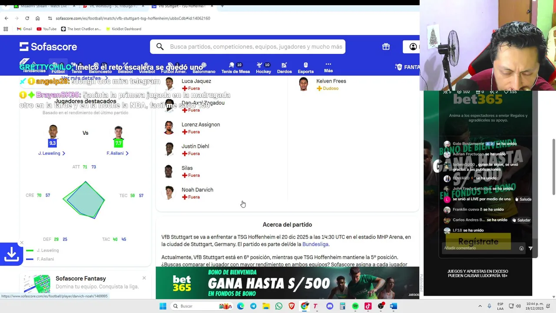Click the download arrow icon
556x313 pixels.
point(11,254)
